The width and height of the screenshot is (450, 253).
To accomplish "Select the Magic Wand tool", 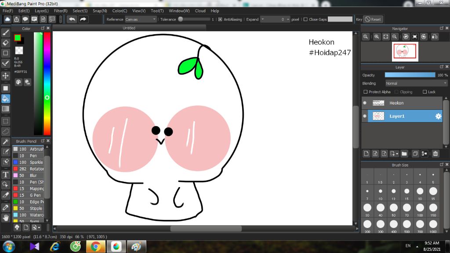I will pos(5,141).
